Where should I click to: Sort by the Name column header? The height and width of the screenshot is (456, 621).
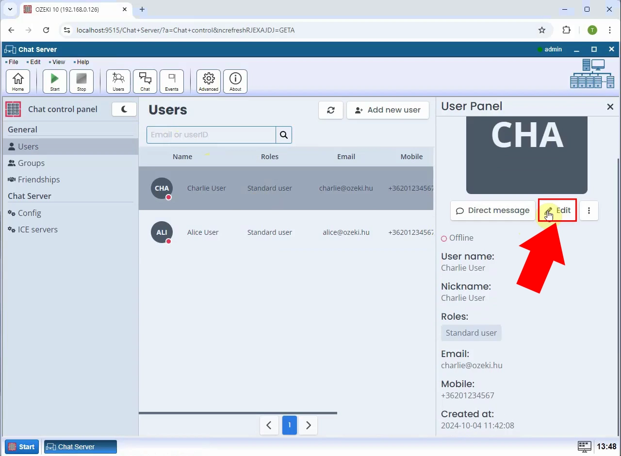point(182,157)
